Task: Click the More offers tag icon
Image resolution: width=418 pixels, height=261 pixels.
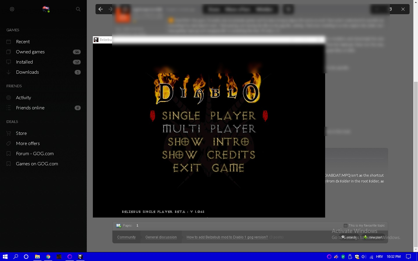Action: click(9, 144)
